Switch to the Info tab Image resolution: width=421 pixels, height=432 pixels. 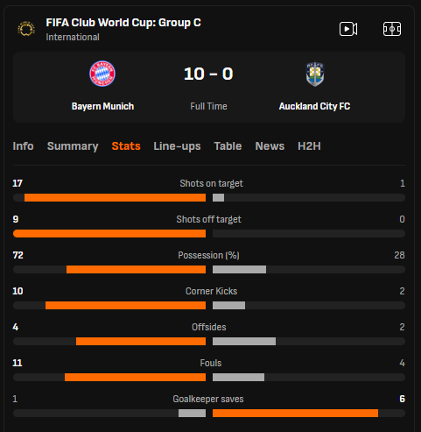tap(23, 146)
